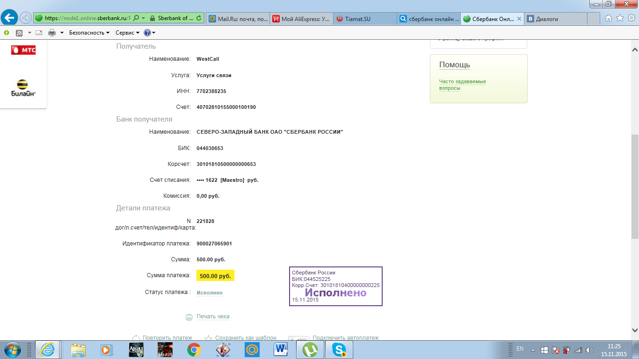The height and width of the screenshot is (359, 639).
Task: Click the scrollbar up arrow
Action: [x=635, y=50]
